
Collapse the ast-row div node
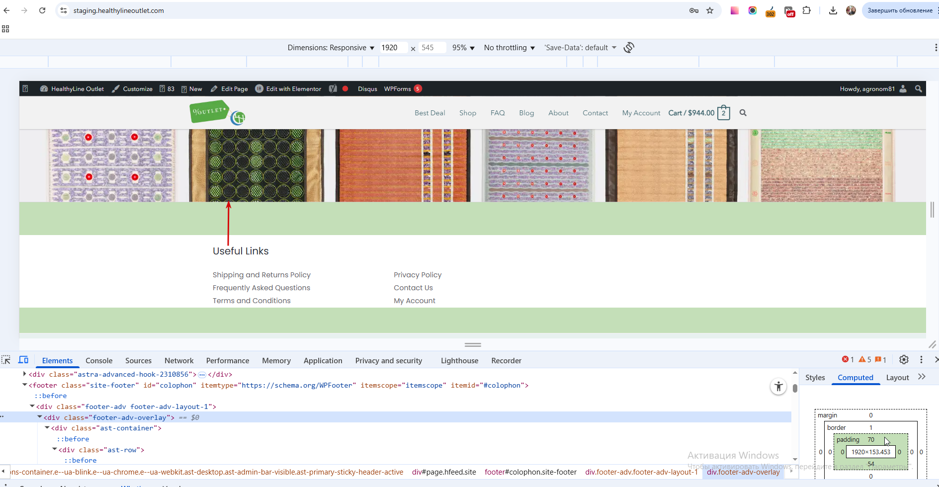click(x=54, y=449)
